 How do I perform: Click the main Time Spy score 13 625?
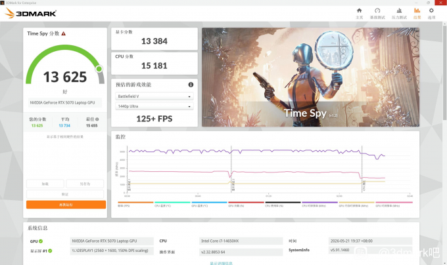tap(65, 77)
